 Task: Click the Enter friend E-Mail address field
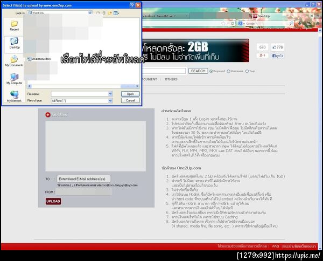(x=83, y=179)
